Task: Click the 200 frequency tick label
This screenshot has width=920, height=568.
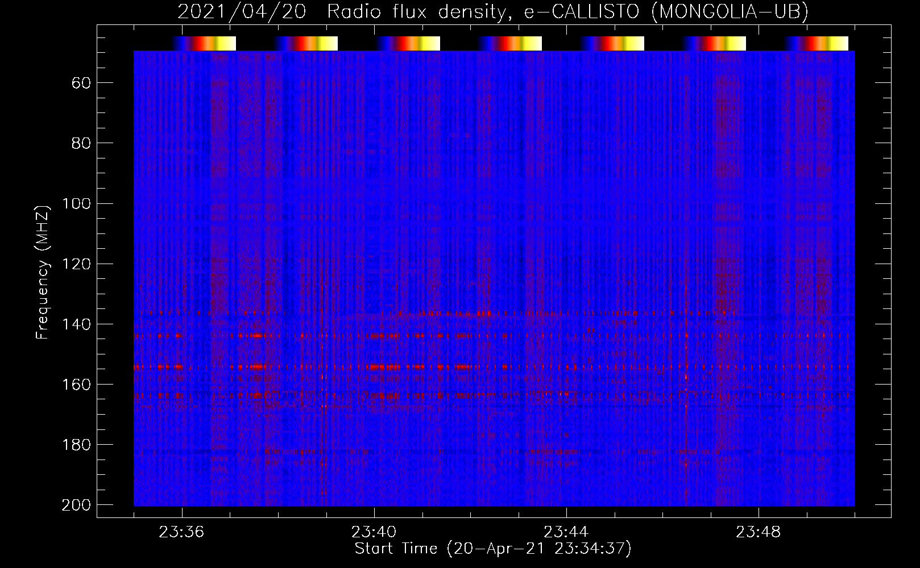Action: pos(77,505)
